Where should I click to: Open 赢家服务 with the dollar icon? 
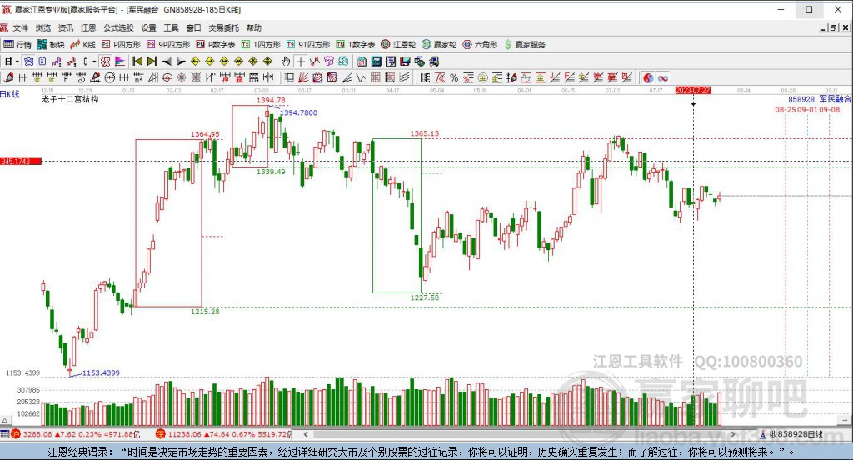pos(525,45)
